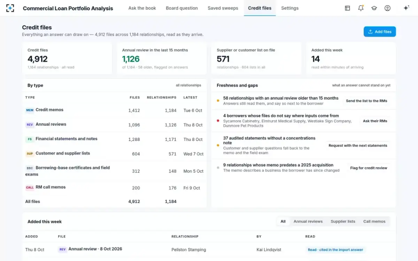
Task: Click the SUP badge for supplier lists
Action: [x=30, y=153]
